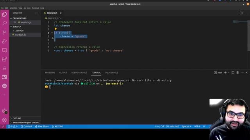Open the Selection menu
The width and height of the screenshot is (250, 140).
tap(13, 8)
